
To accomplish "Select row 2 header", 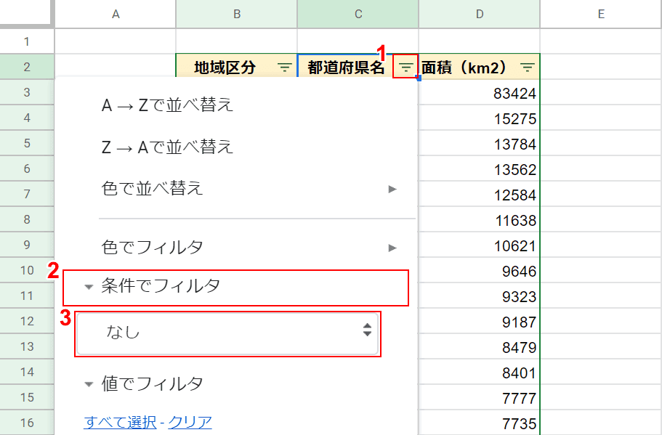I will (27, 67).
